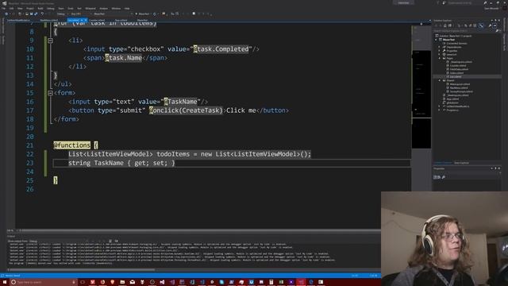Open the Build menu

(40, 8)
